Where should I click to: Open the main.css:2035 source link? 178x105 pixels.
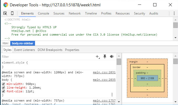tap(104, 80)
